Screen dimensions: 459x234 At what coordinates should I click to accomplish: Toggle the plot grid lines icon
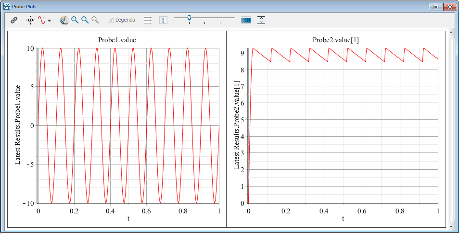click(x=148, y=20)
